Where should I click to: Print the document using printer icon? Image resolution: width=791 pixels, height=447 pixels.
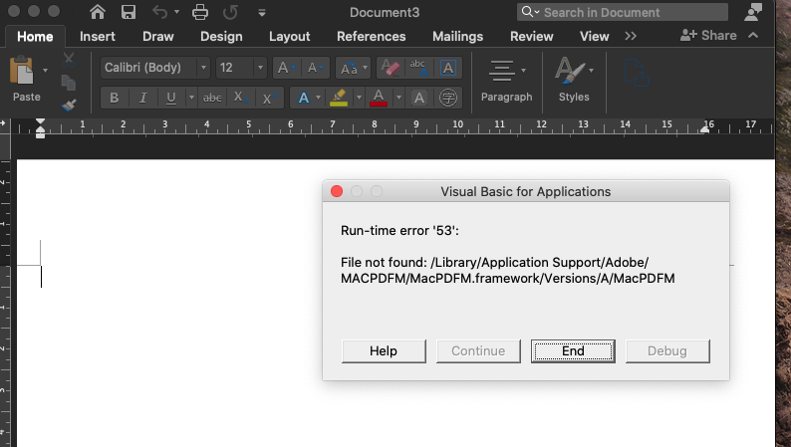[x=200, y=12]
